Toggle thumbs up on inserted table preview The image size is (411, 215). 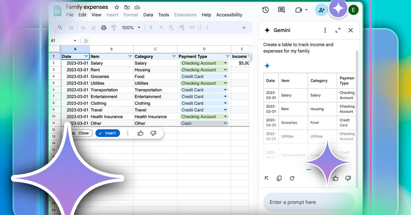pyautogui.click(x=140, y=133)
